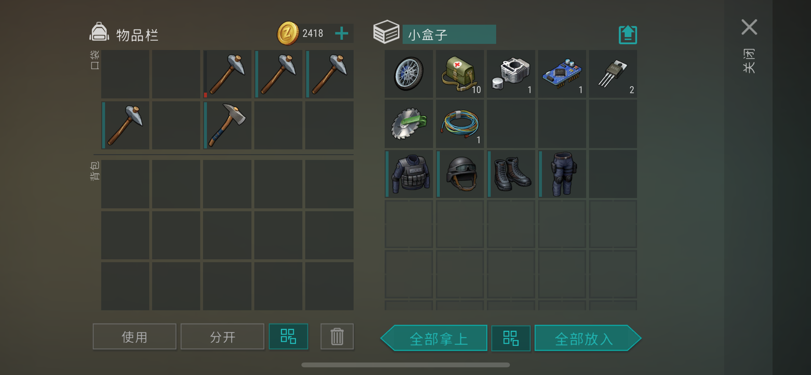Tap the plus icon to add coins
Screen dimensions: 811x375
coord(341,33)
